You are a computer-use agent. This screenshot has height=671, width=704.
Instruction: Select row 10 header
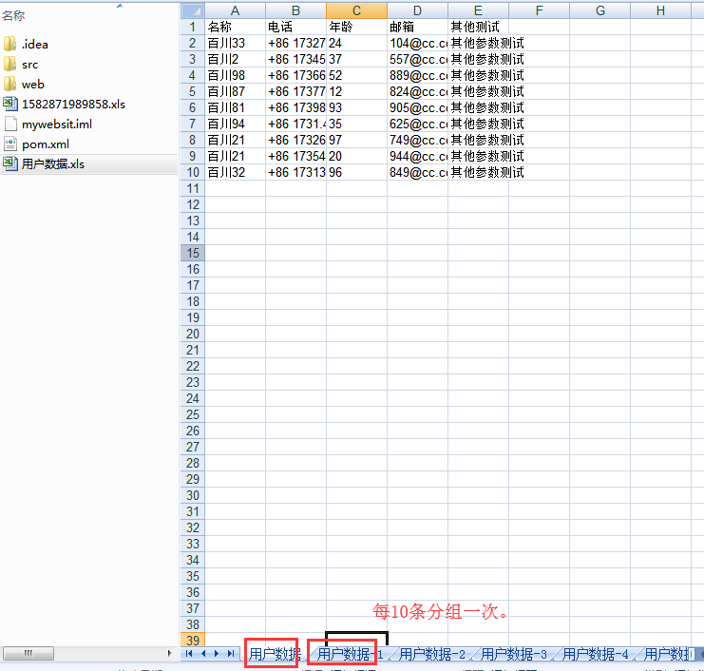tap(193, 172)
